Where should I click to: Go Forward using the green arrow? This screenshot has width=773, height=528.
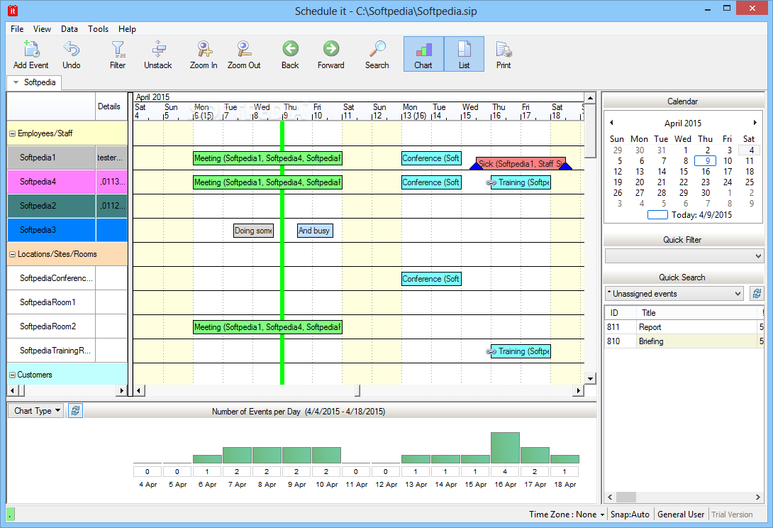(330, 54)
